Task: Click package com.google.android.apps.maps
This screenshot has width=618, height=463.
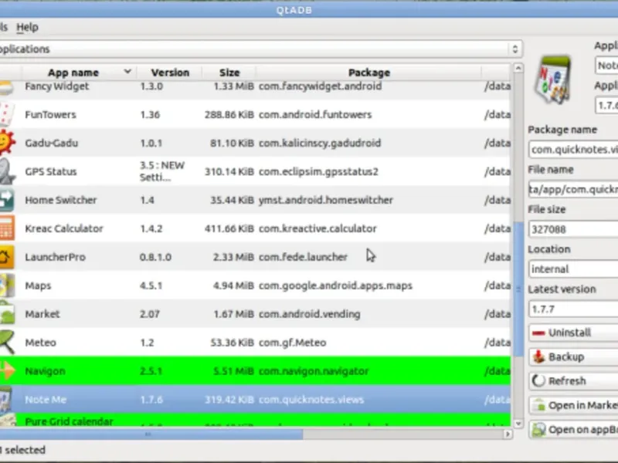Action: click(x=335, y=286)
